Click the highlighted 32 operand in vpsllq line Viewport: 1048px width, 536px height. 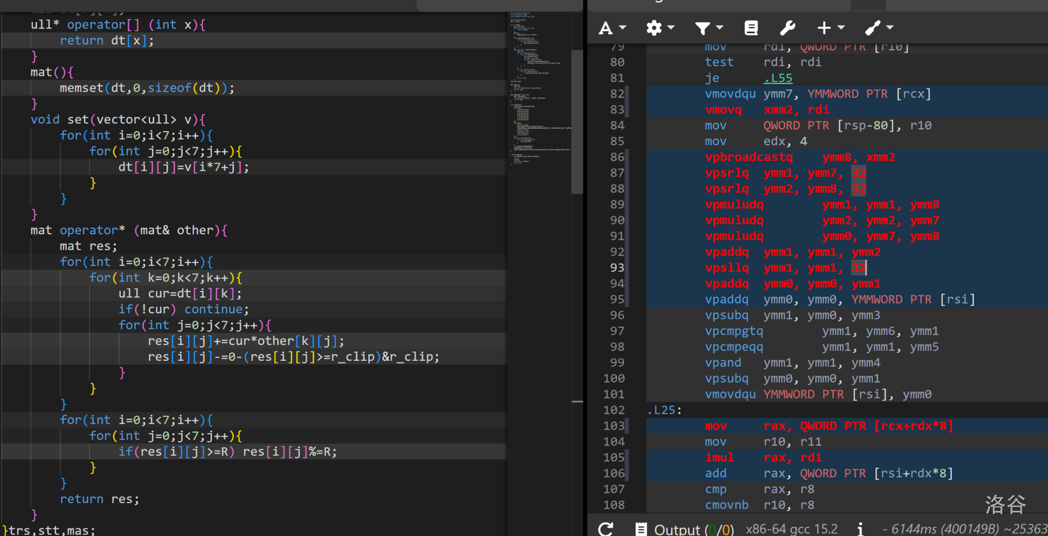click(859, 268)
